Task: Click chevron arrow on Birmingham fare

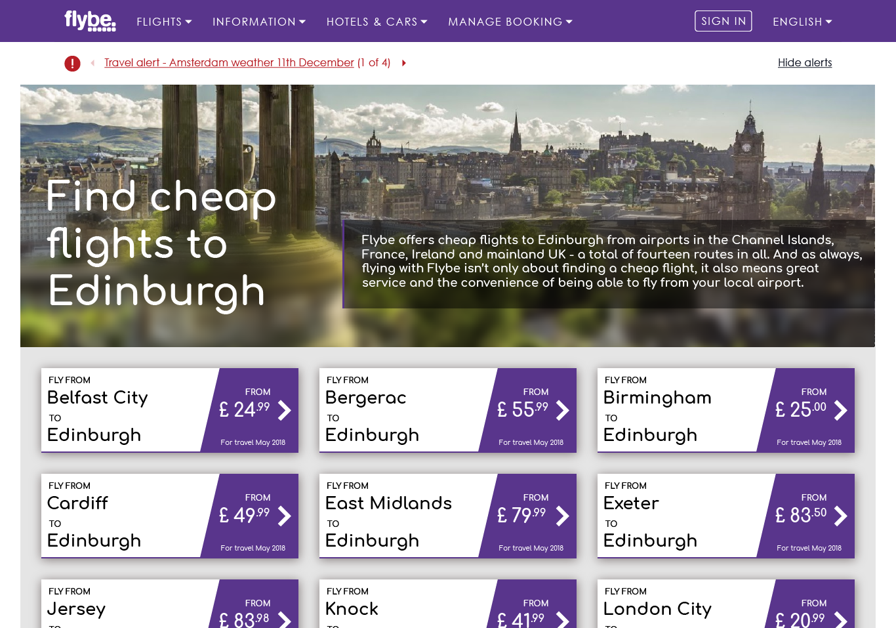Action: 841,410
